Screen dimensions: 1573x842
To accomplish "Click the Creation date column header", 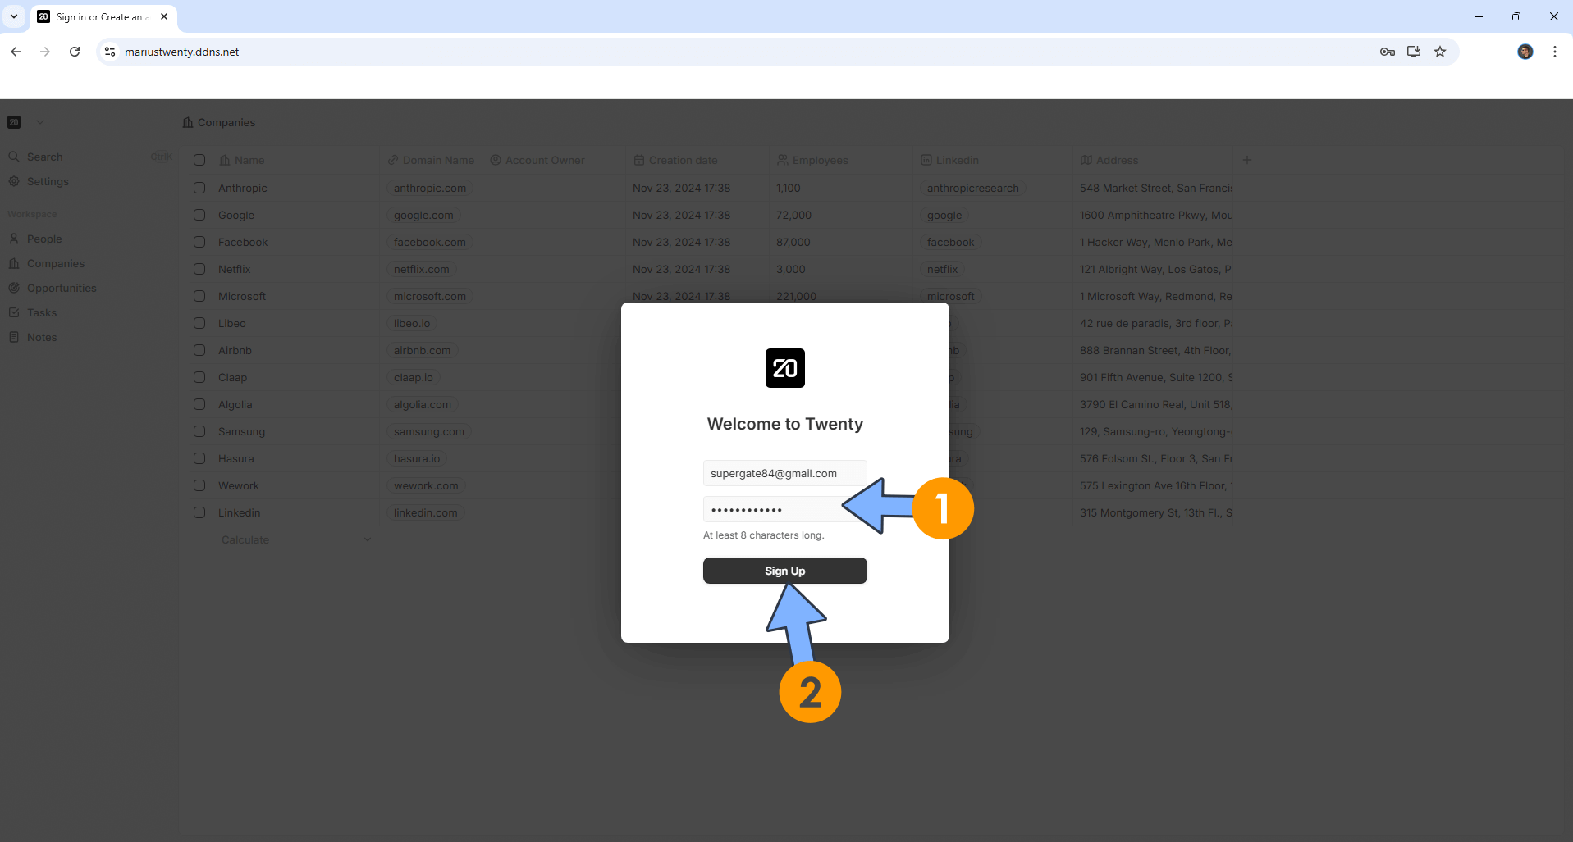I will tap(675, 160).
